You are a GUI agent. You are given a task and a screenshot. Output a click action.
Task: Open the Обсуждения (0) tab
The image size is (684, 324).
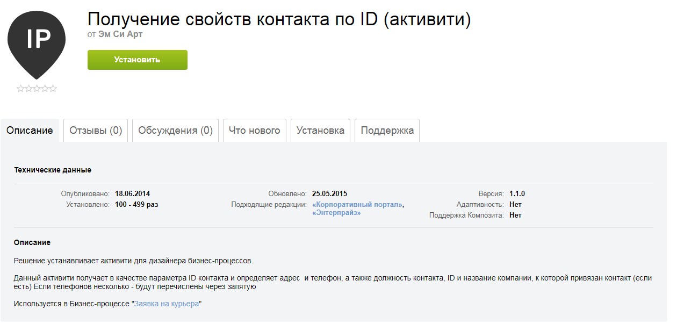point(175,130)
